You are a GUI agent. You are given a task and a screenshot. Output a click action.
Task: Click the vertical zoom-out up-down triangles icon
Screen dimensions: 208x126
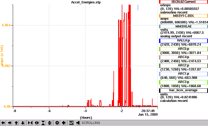pyautogui.click(x=50, y=123)
